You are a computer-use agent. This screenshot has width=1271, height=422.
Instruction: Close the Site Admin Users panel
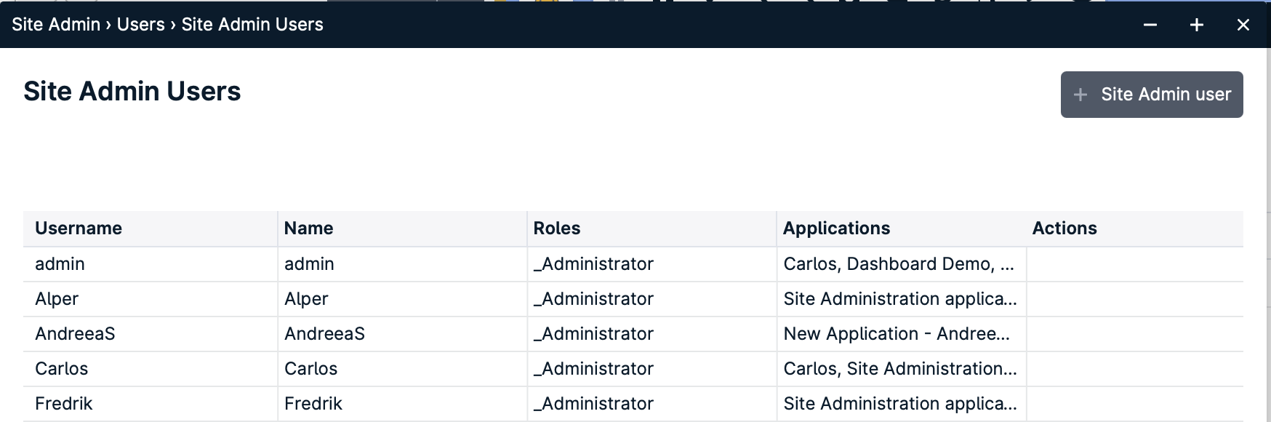[x=1243, y=25]
